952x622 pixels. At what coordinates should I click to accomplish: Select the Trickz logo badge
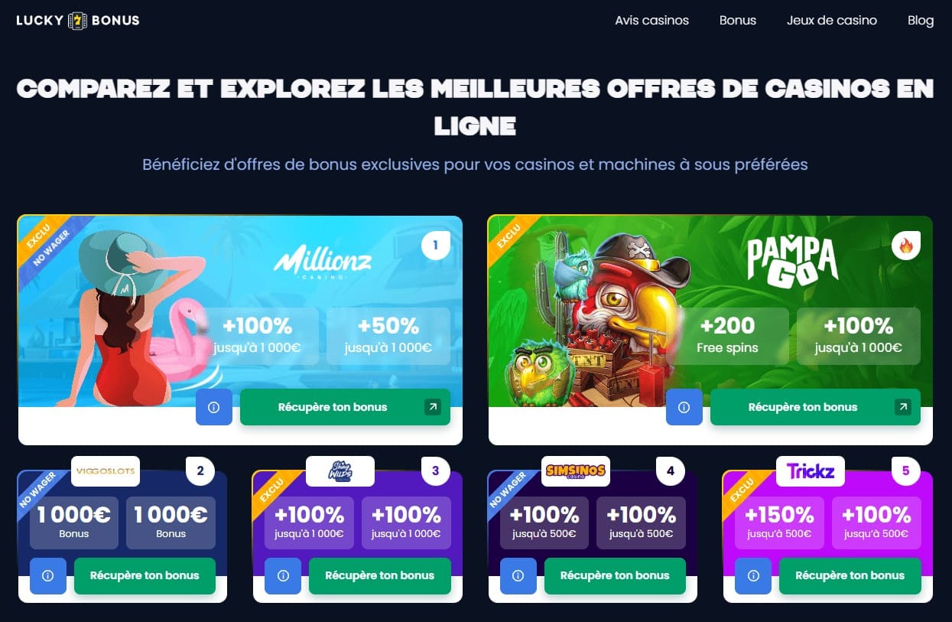click(x=811, y=471)
